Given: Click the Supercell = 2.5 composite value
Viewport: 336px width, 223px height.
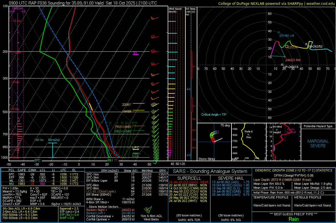Looking at the screenshot, I should 69,208.
